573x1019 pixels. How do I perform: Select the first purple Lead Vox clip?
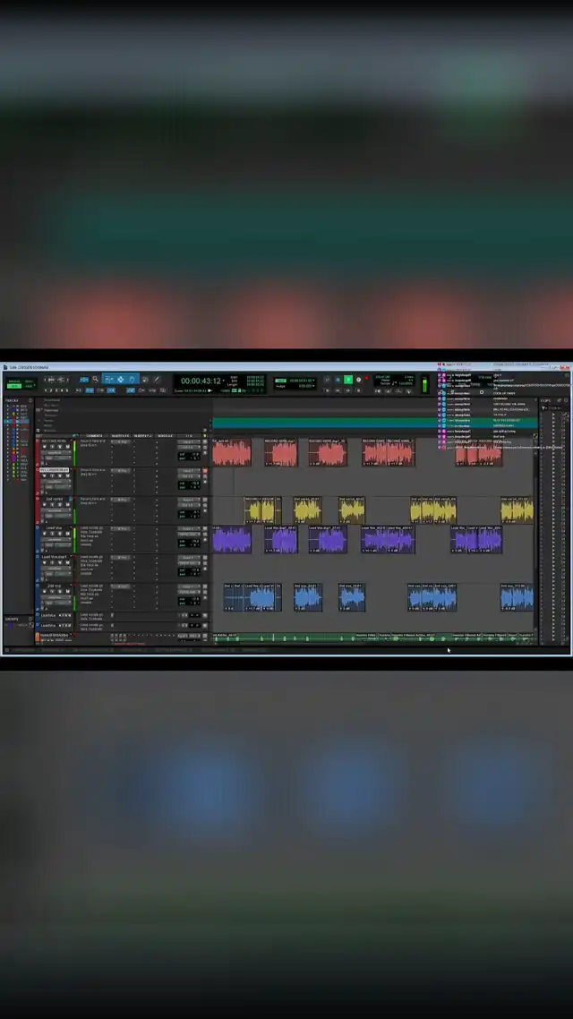(231, 540)
